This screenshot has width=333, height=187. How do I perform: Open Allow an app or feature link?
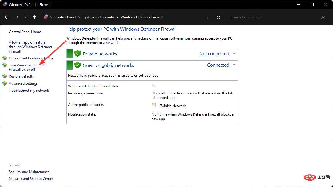(x=30, y=47)
